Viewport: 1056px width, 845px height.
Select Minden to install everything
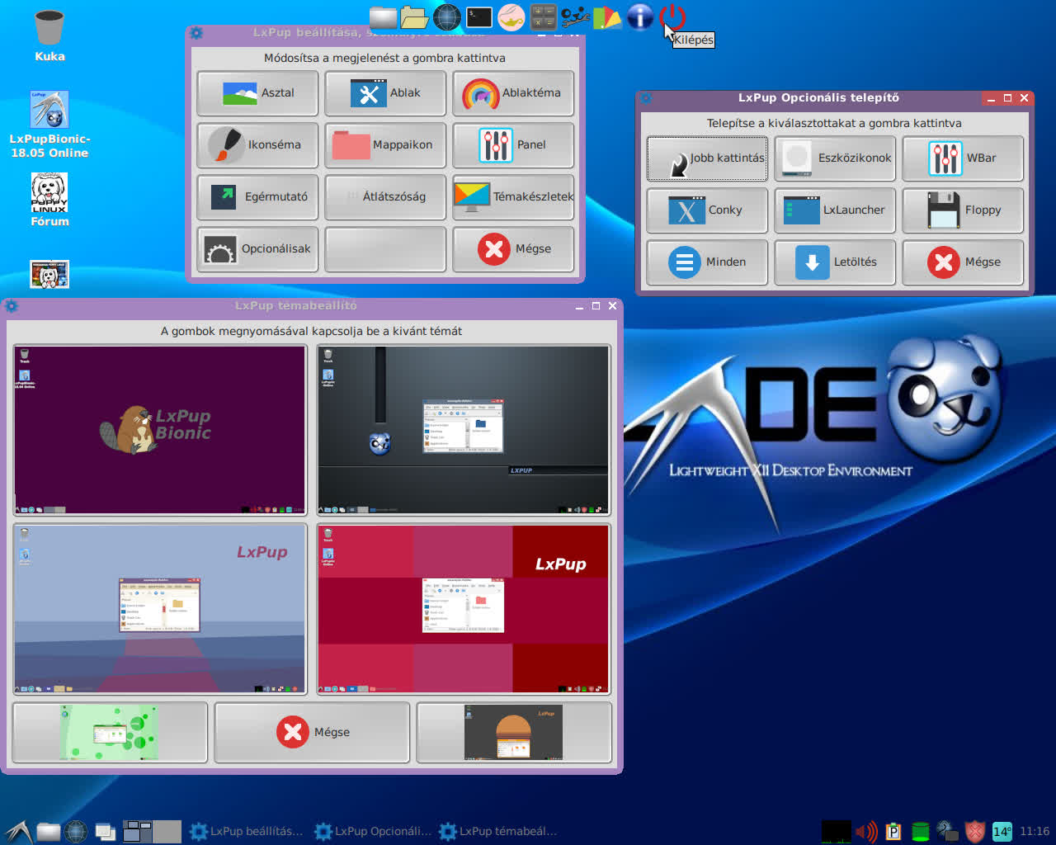[x=707, y=262]
